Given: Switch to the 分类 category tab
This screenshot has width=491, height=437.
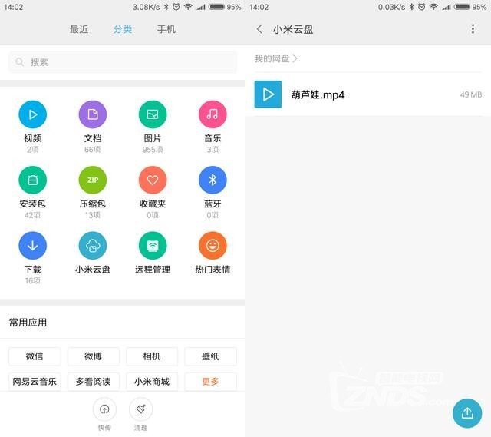Looking at the screenshot, I should tap(123, 29).
